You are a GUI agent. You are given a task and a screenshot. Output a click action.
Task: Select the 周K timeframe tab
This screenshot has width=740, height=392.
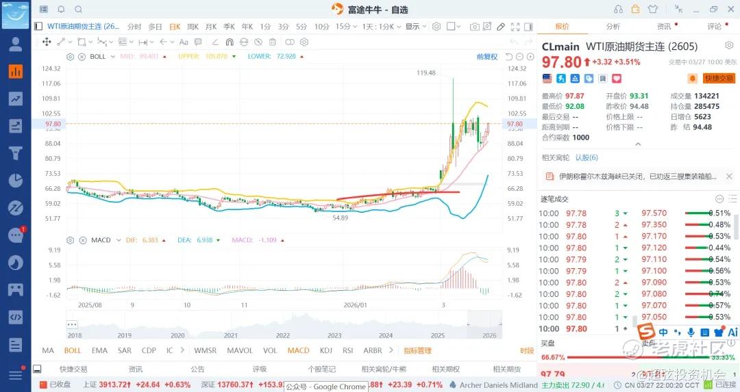click(x=193, y=27)
